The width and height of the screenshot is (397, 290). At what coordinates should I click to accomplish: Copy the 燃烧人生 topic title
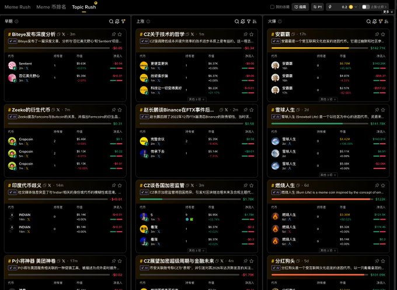click(x=298, y=185)
